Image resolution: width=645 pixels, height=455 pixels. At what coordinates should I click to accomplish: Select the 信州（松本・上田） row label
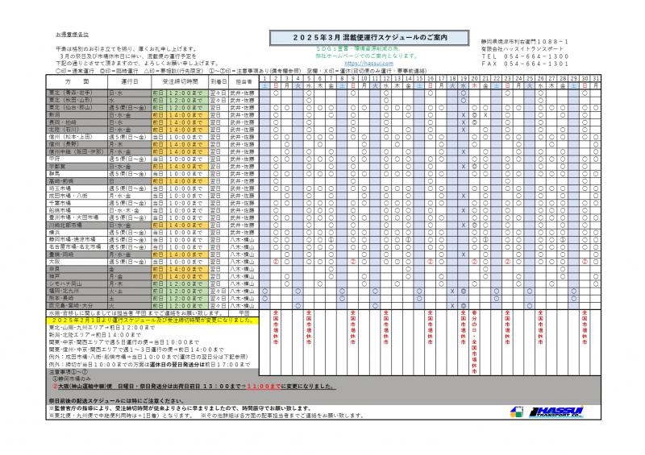pos(77,137)
